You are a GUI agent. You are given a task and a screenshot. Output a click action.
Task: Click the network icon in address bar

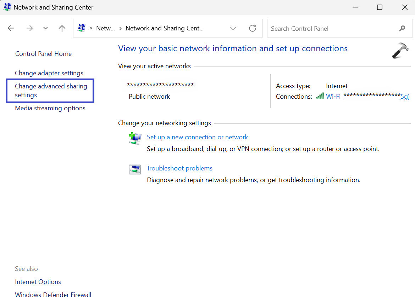82,28
